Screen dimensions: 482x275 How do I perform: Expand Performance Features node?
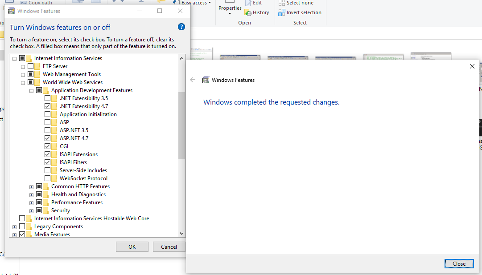tap(31, 203)
